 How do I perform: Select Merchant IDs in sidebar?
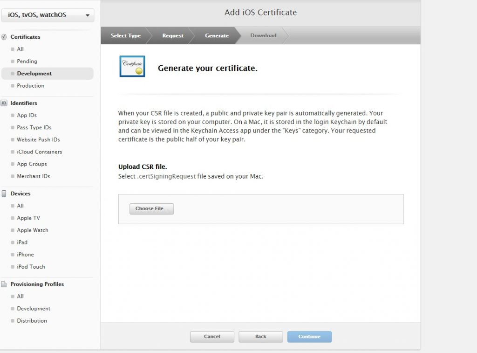(x=33, y=176)
